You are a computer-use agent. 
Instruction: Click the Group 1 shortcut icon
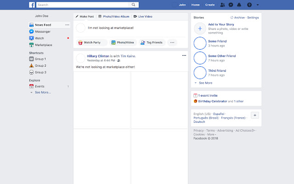point(31,59)
